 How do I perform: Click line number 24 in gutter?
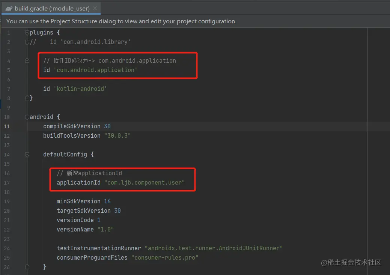[7, 248]
